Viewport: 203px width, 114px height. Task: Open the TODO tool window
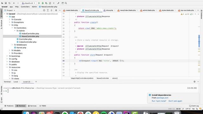click(43, 106)
